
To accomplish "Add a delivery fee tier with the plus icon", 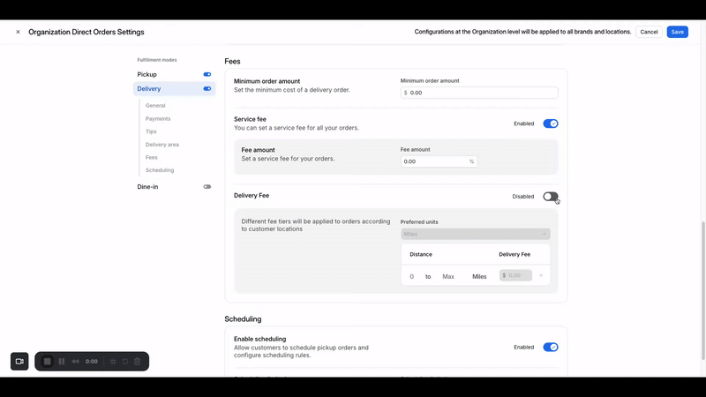I will pos(541,276).
